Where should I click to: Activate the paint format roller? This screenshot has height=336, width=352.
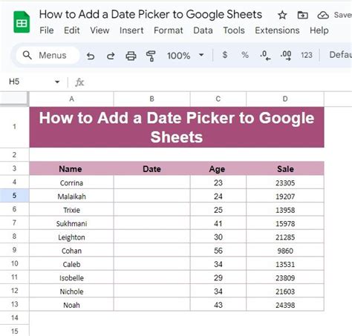click(x=151, y=56)
